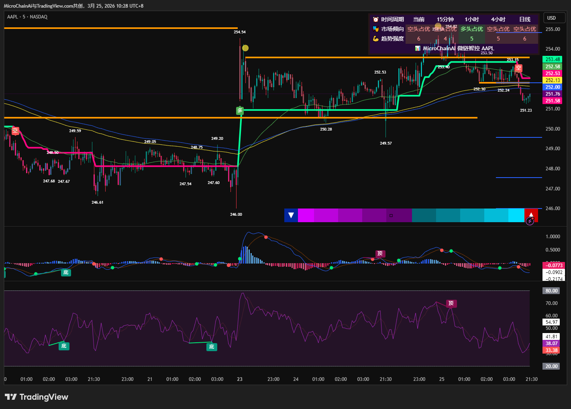Click the green 多头占优 cell
This screenshot has width=571, height=409.
point(472,29)
